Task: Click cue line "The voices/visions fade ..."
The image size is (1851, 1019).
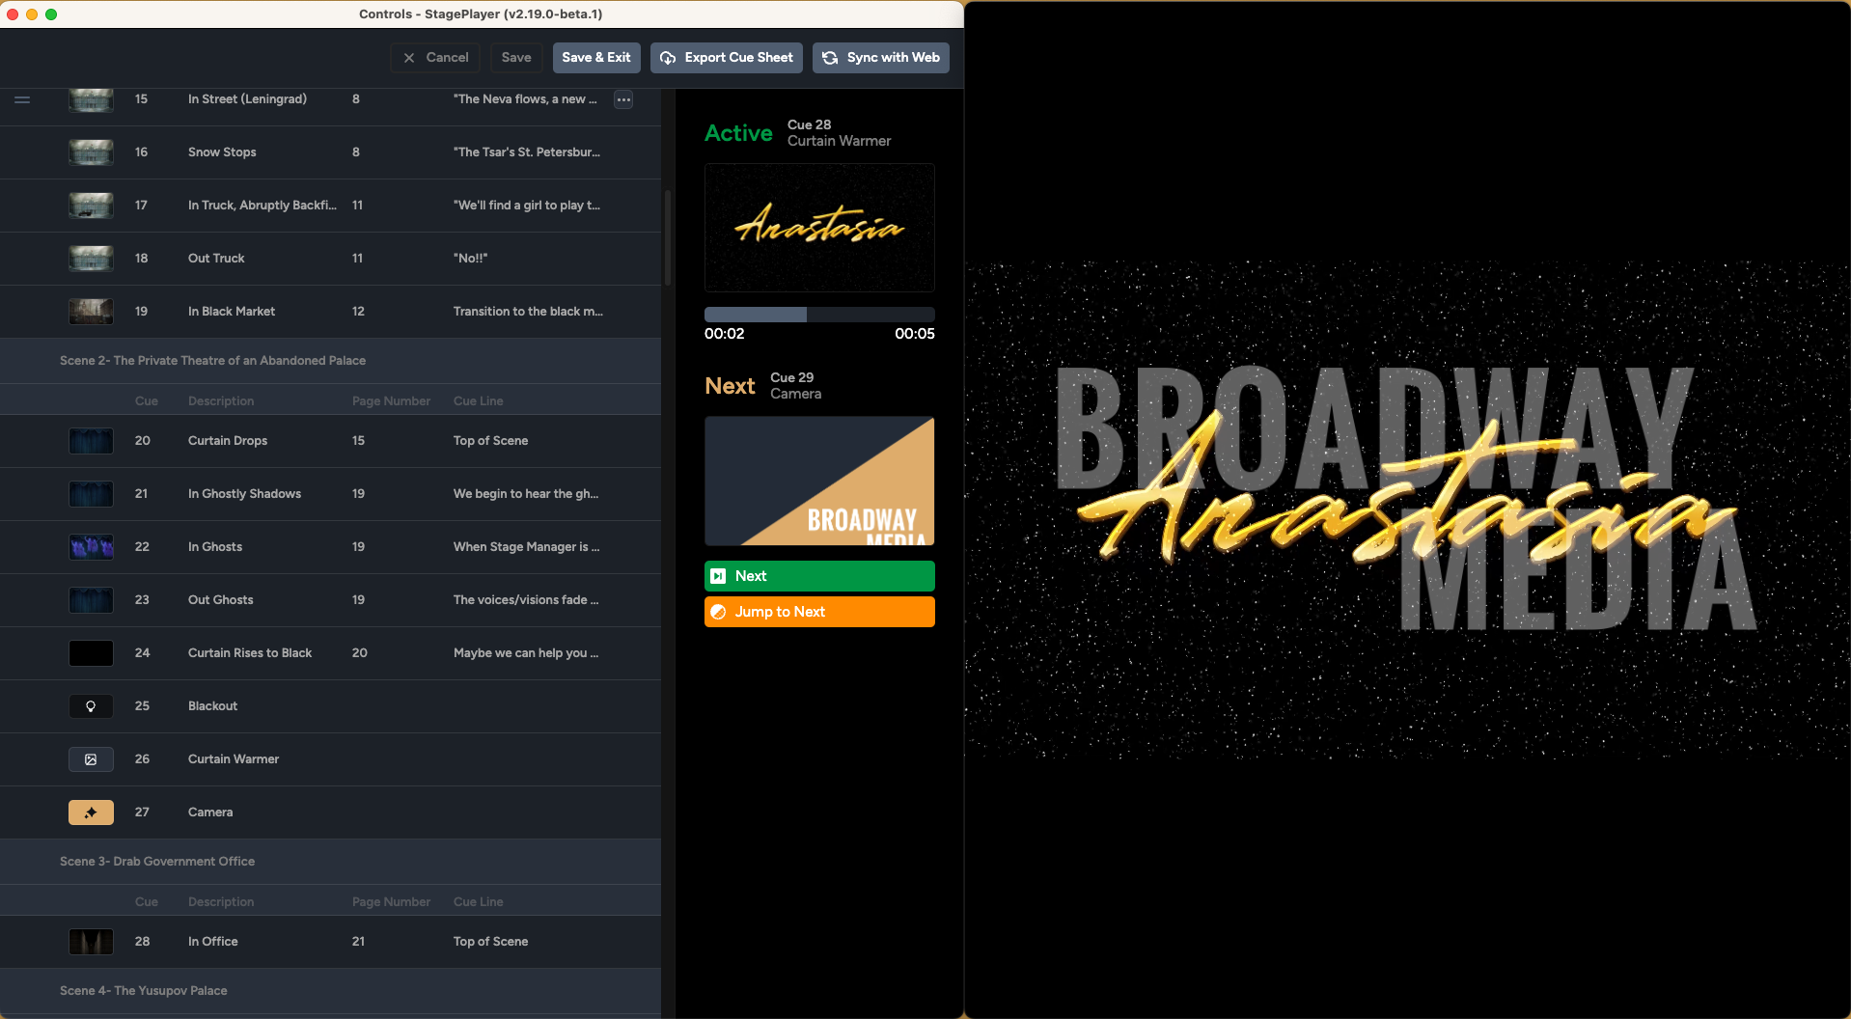Action: [526, 600]
